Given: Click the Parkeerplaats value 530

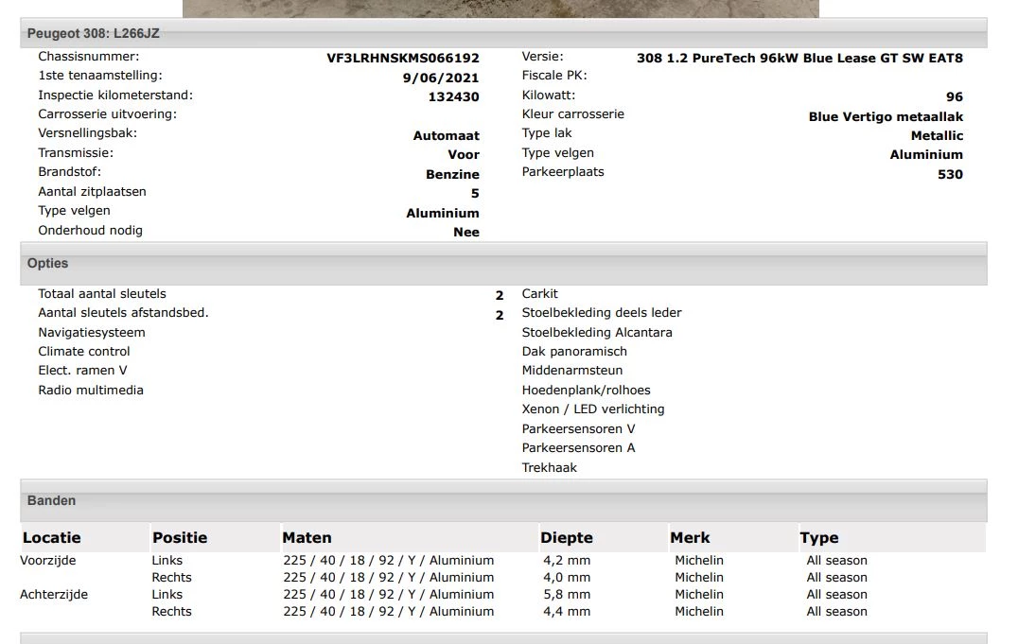Looking at the screenshot, I should pos(950,174).
